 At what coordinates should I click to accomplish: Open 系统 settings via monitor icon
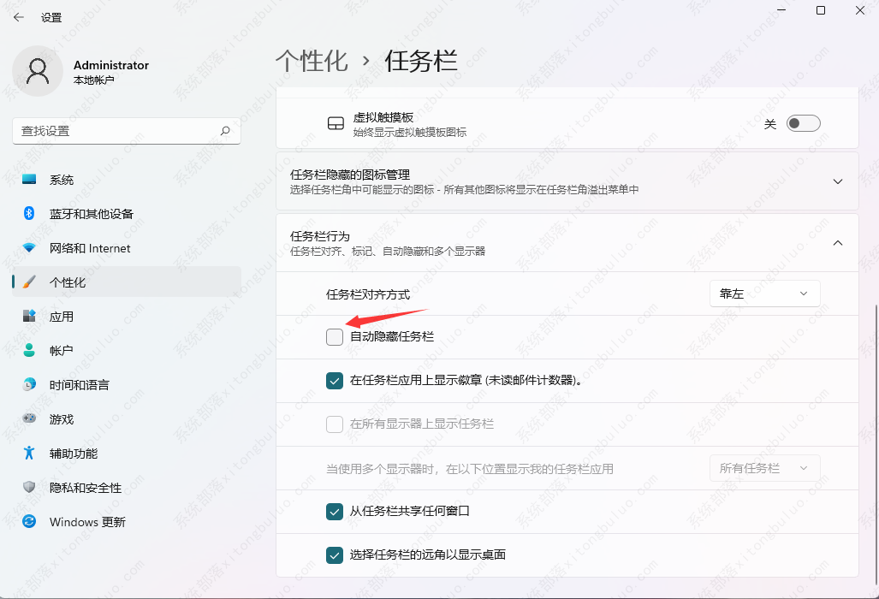tap(30, 180)
